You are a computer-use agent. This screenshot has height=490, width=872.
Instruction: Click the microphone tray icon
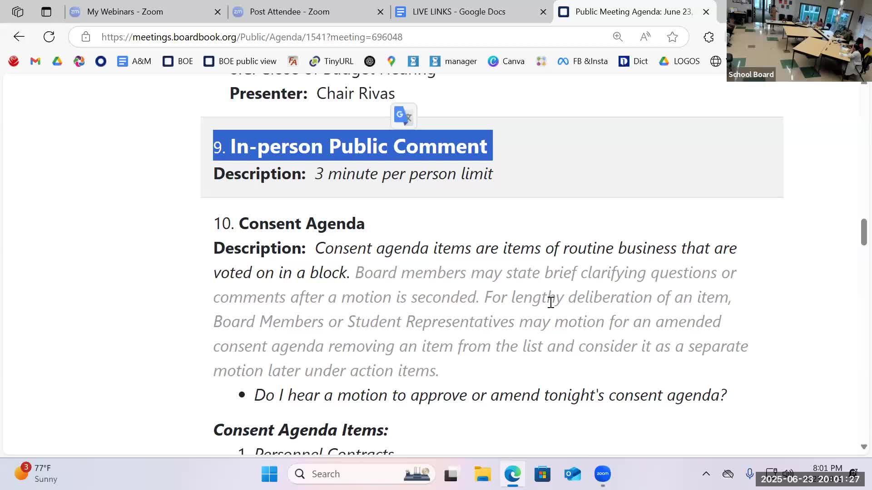coord(750,474)
